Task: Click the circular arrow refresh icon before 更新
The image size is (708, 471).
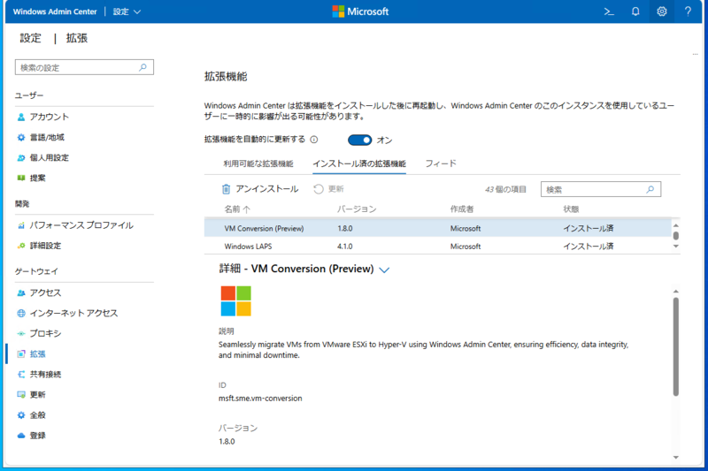Action: pos(319,189)
